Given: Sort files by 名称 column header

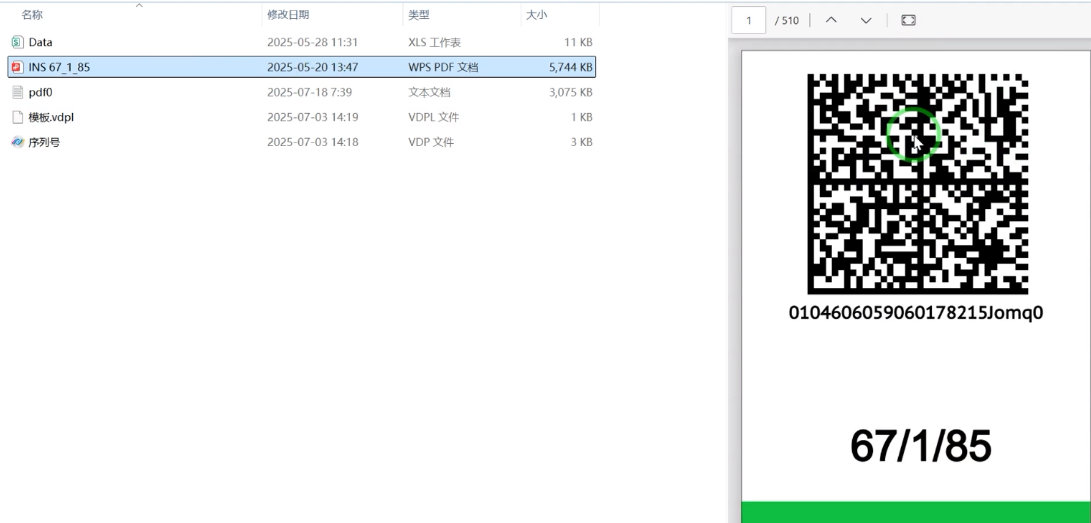Looking at the screenshot, I should 32,15.
